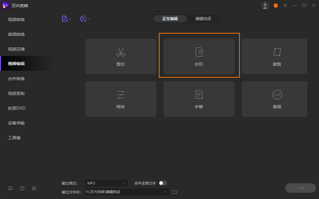Open the 水印 watermark tool
The height and width of the screenshot is (199, 319).
click(199, 56)
